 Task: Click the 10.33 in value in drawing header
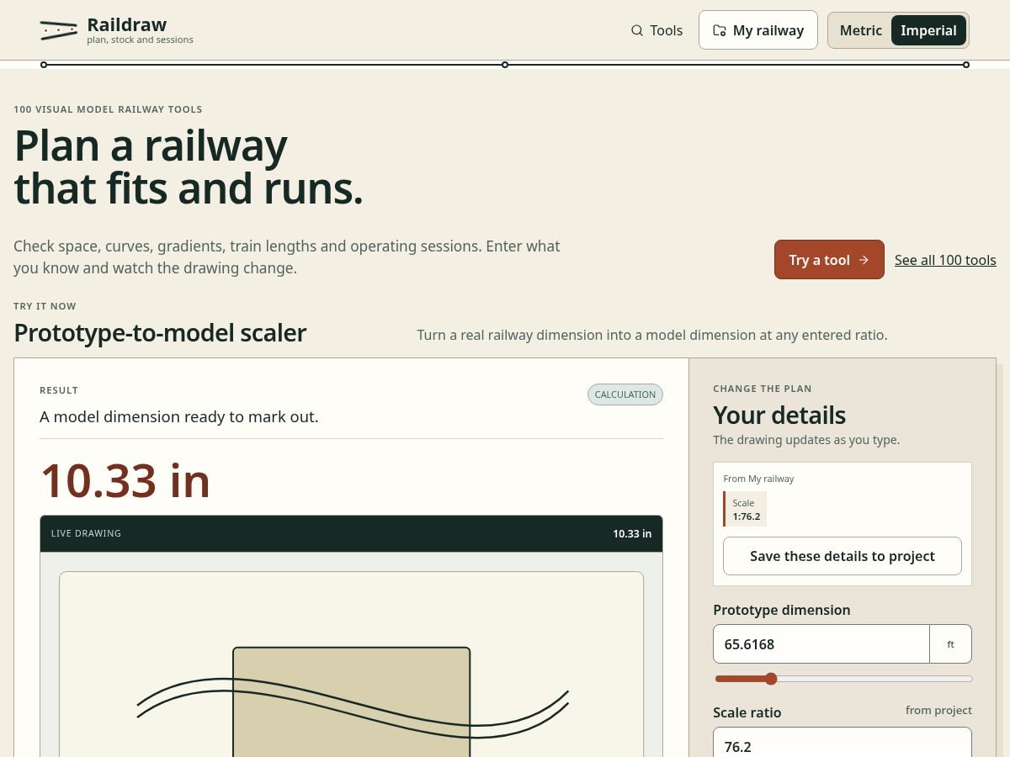point(632,533)
